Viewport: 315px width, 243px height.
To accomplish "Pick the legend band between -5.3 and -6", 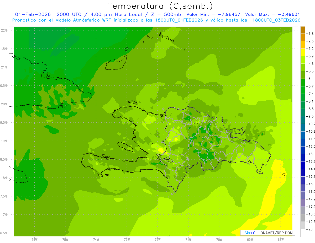I will 303,75.
